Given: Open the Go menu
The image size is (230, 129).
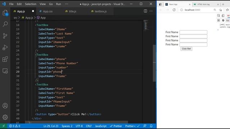Looking at the screenshot, I should (x=51, y=4).
